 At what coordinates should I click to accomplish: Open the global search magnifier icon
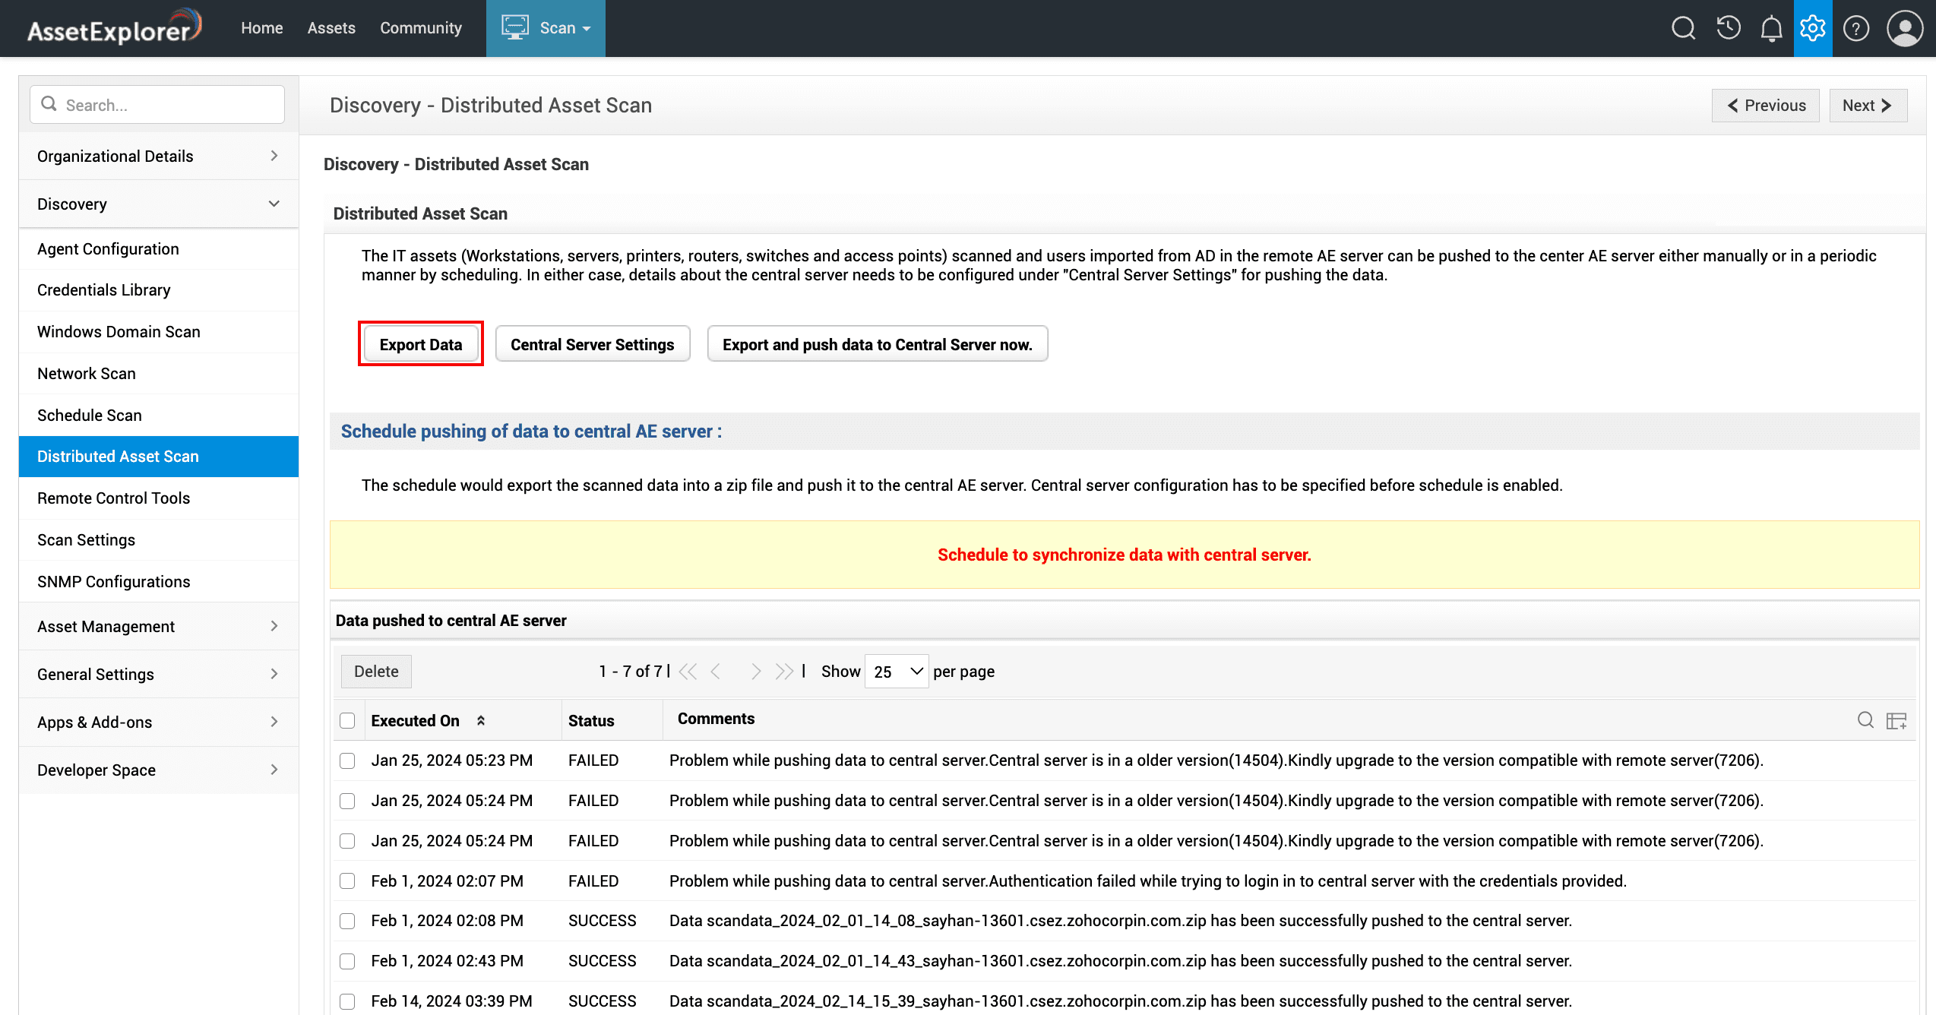pyautogui.click(x=1683, y=28)
